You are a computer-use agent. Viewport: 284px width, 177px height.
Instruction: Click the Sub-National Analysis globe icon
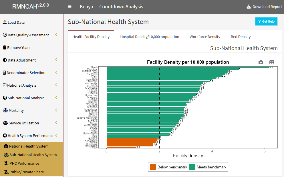pos(5,98)
